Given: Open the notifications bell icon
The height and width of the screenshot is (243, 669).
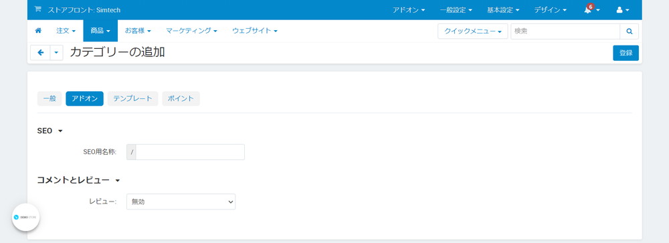Looking at the screenshot, I should pyautogui.click(x=591, y=10).
